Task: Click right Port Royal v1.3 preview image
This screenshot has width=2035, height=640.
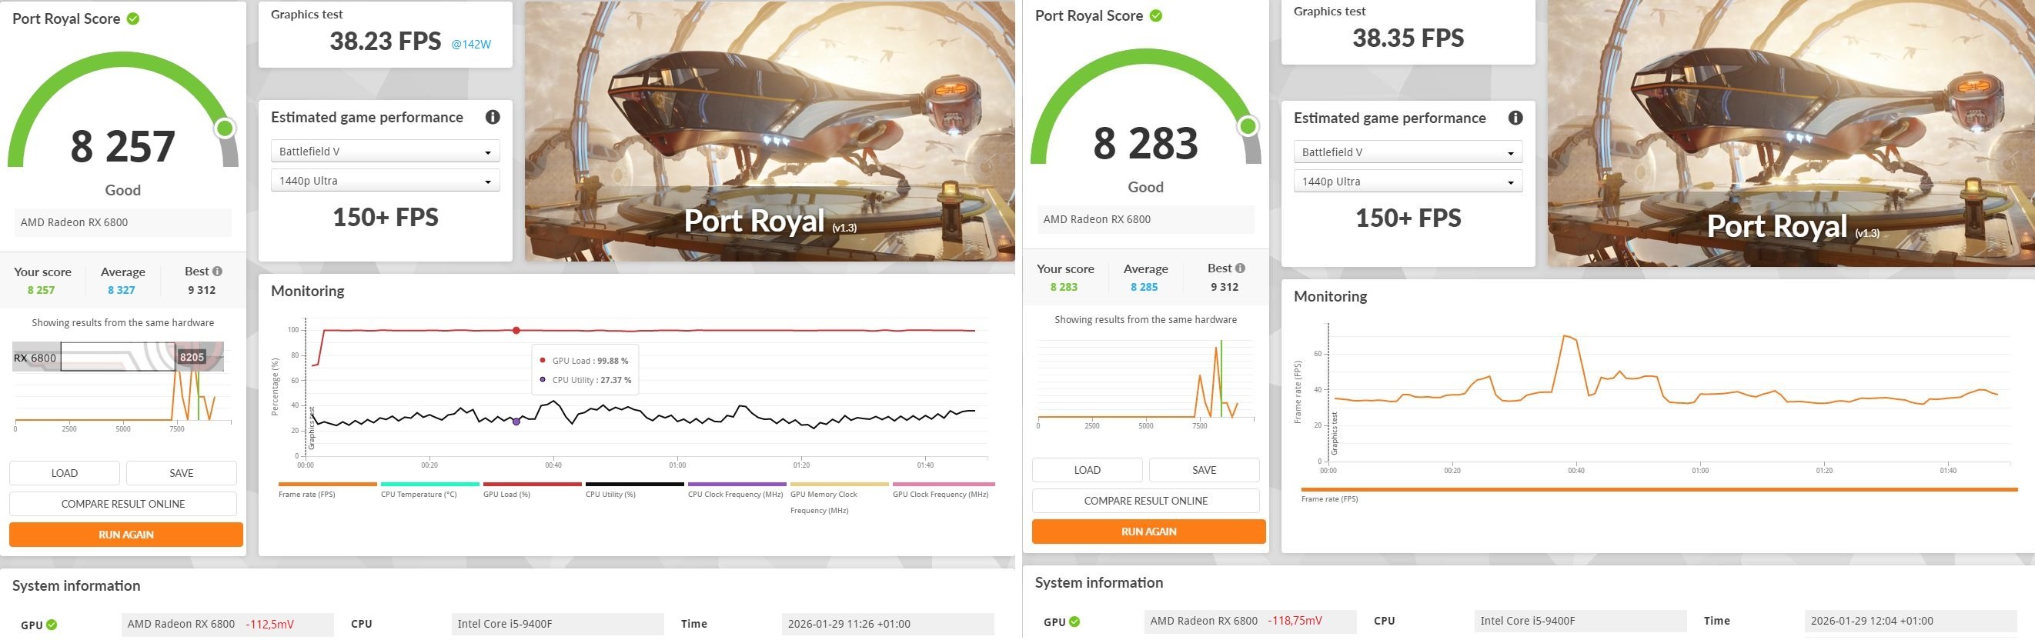Action: coord(1791,132)
